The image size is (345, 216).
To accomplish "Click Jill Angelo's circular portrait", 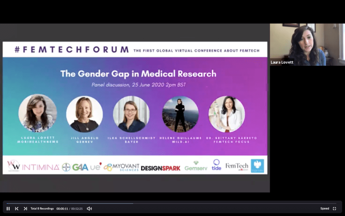I will pyautogui.click(x=85, y=114).
